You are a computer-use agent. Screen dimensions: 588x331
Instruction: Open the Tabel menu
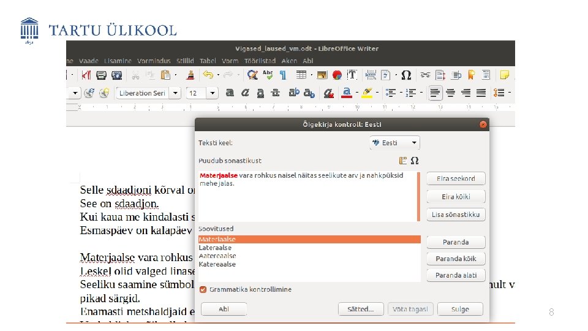coord(208,61)
